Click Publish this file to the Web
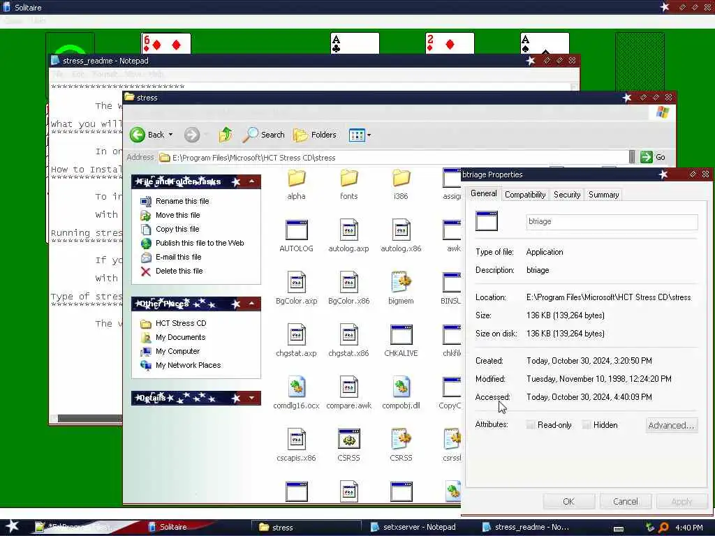715x536 pixels. (x=200, y=243)
